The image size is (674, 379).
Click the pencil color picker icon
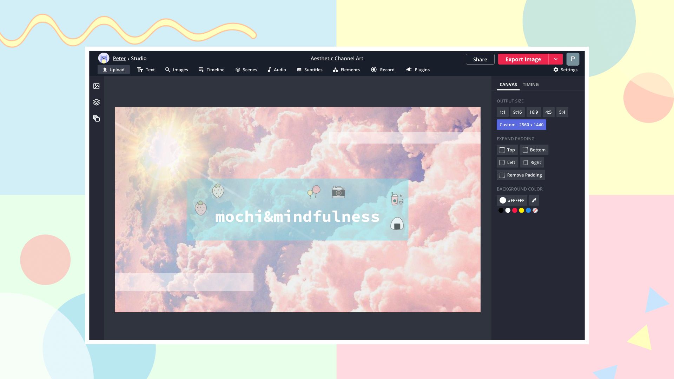[534, 200]
